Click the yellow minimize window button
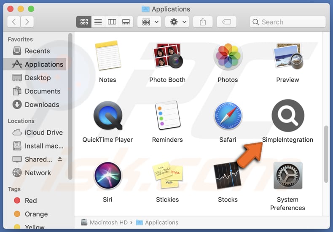The height and width of the screenshot is (232, 333). (x=21, y=9)
